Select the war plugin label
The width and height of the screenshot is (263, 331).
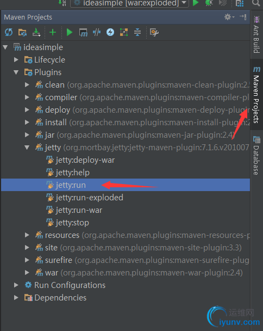52,273
